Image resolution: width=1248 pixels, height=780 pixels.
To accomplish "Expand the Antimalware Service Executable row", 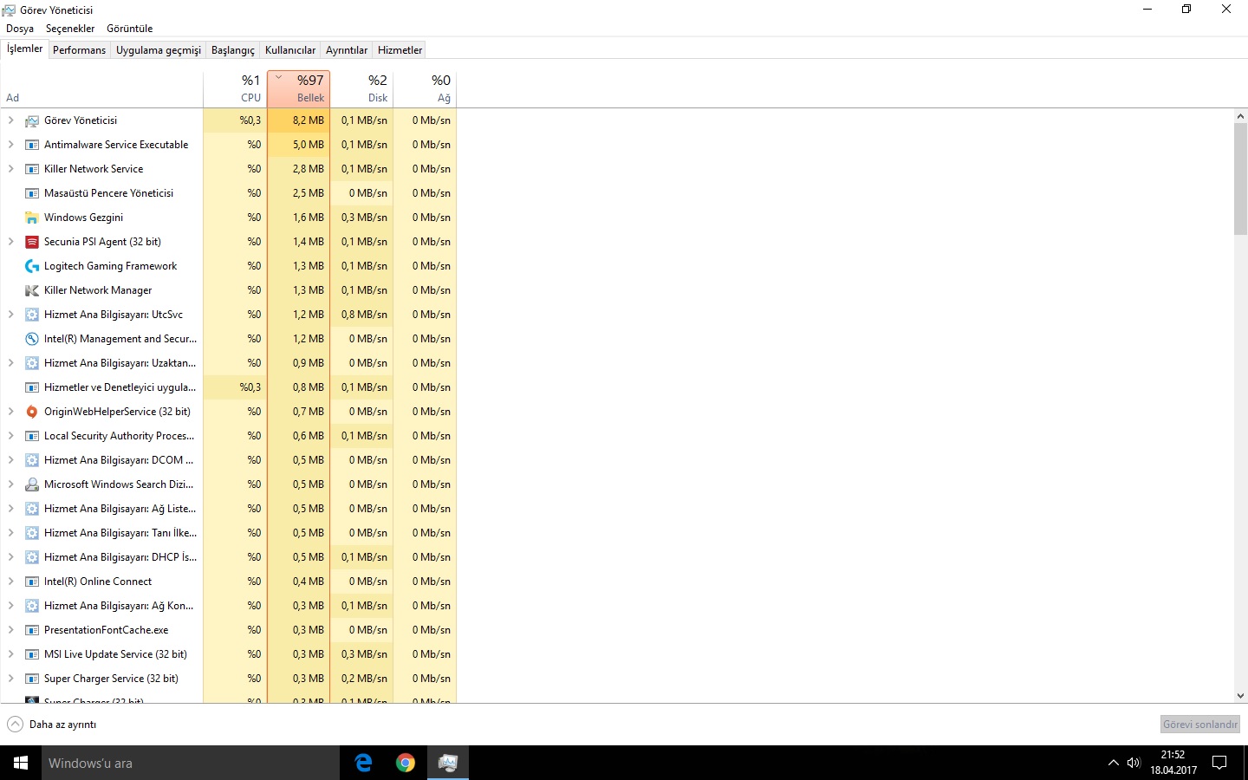I will click(x=10, y=145).
